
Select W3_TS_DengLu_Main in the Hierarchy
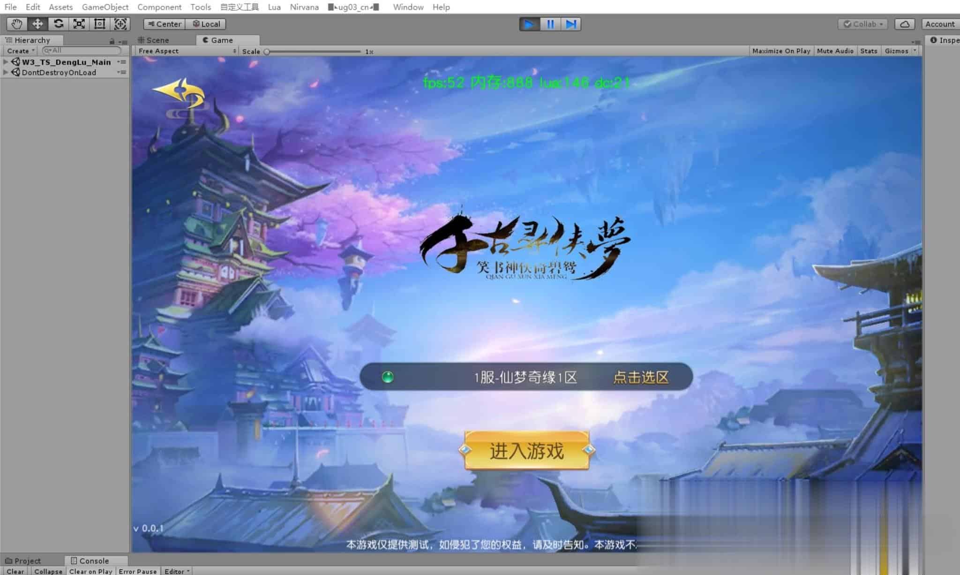(66, 62)
